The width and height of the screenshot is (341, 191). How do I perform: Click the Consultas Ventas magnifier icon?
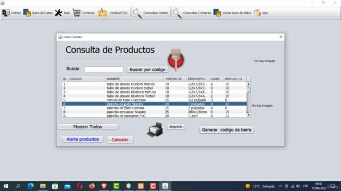(136, 13)
